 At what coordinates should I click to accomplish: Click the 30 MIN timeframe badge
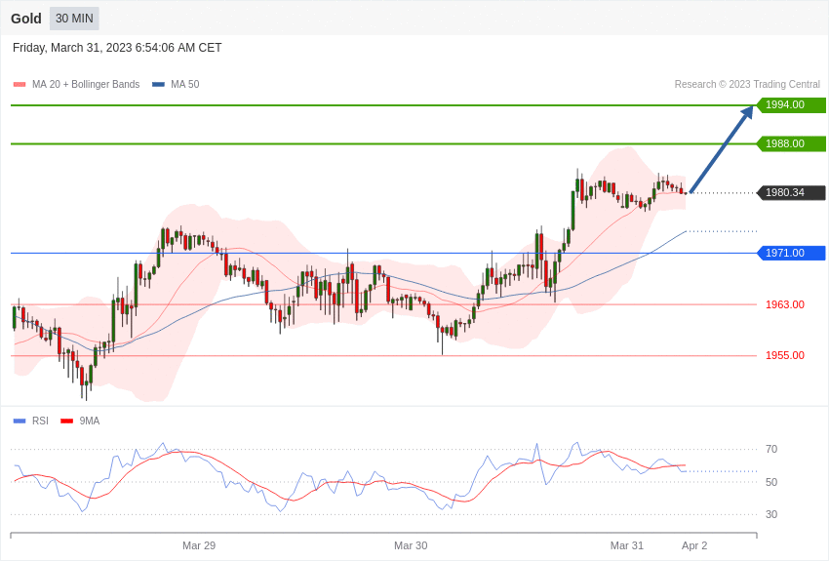(74, 19)
